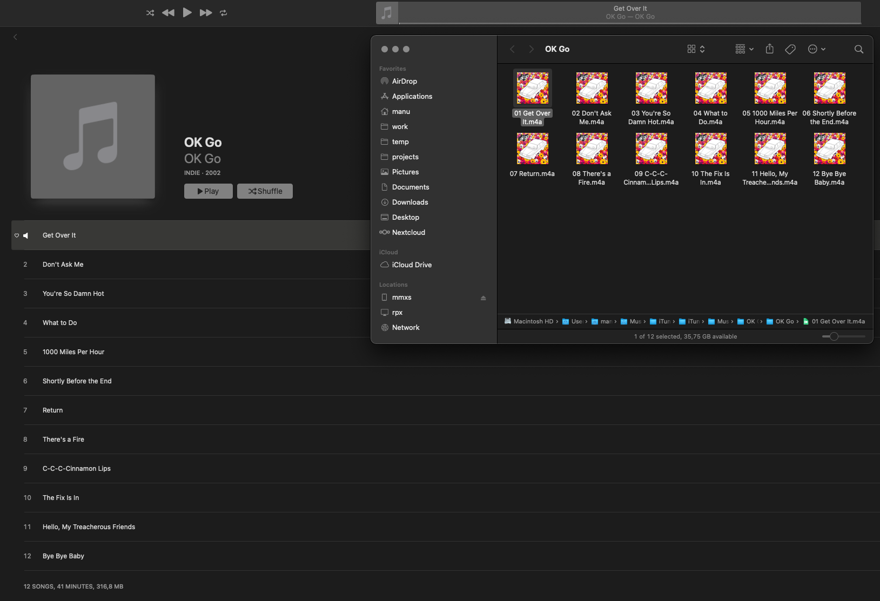Open the Finder group-by dropdown
This screenshot has width=880, height=601.
click(744, 49)
